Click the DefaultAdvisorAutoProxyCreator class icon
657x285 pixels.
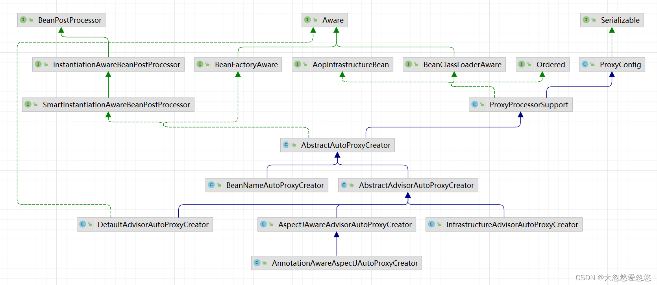[83, 224]
